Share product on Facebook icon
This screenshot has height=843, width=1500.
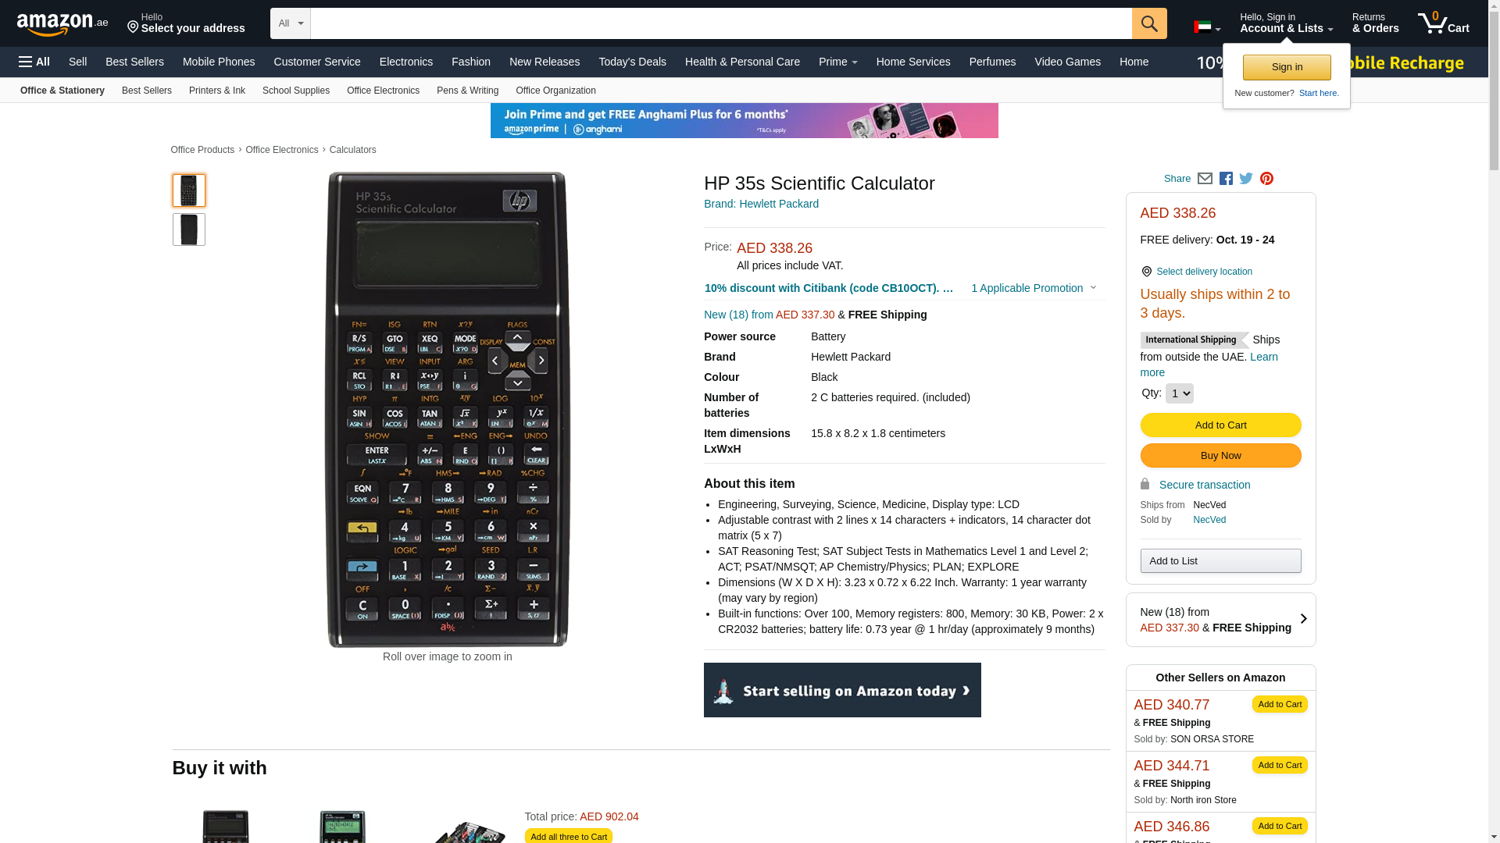coord(1226,179)
